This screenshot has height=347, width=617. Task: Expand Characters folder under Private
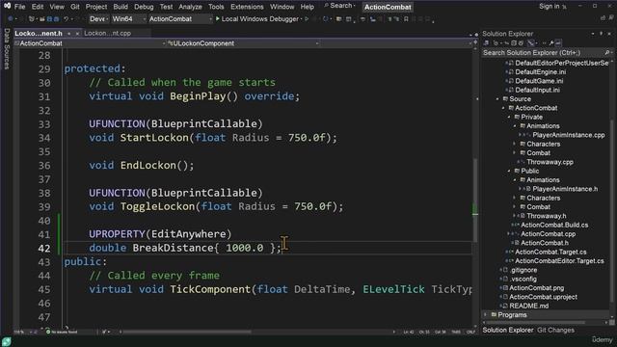click(515, 144)
